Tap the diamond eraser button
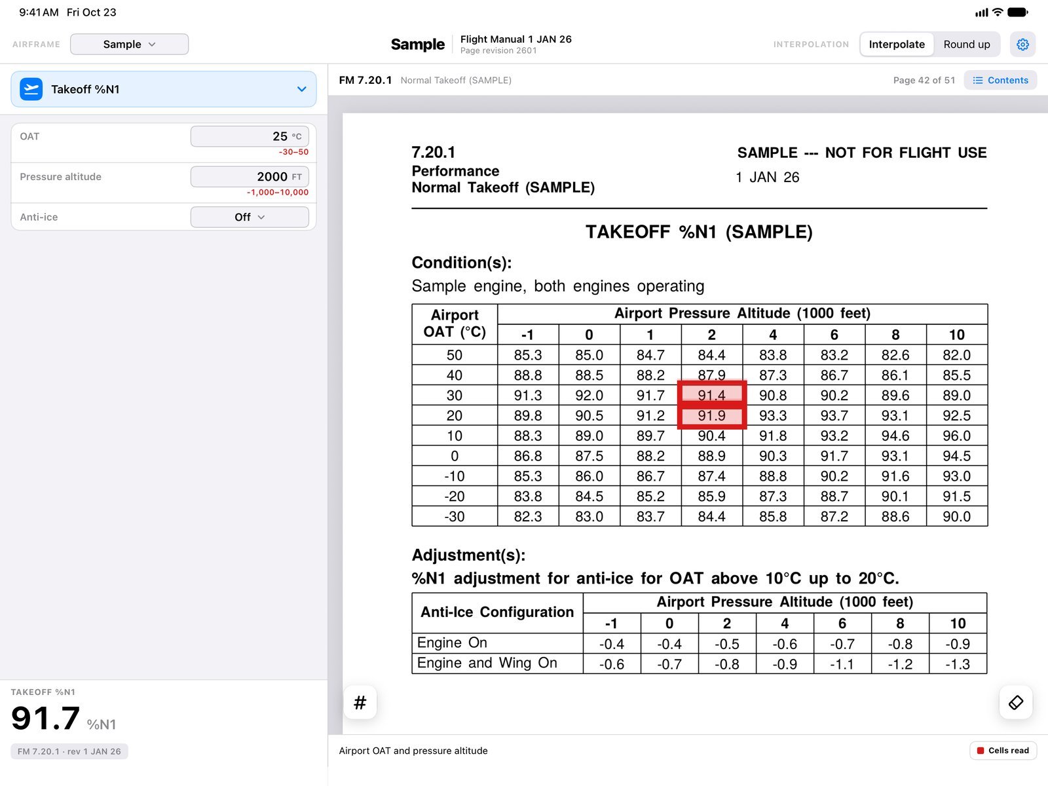Image resolution: width=1048 pixels, height=786 pixels. 1016,703
